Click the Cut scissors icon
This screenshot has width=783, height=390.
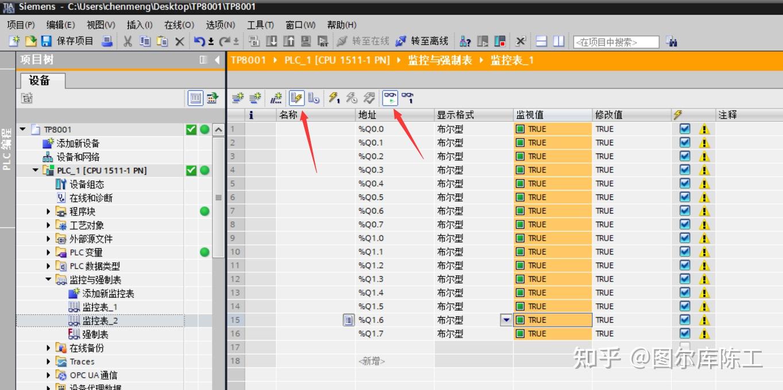[128, 41]
